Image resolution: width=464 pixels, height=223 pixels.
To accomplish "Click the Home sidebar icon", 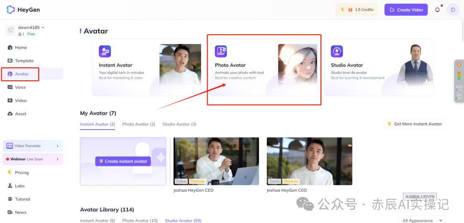I will pyautogui.click(x=10, y=48).
